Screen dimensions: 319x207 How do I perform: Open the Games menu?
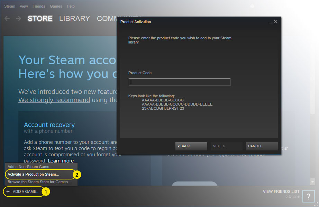pos(56,6)
